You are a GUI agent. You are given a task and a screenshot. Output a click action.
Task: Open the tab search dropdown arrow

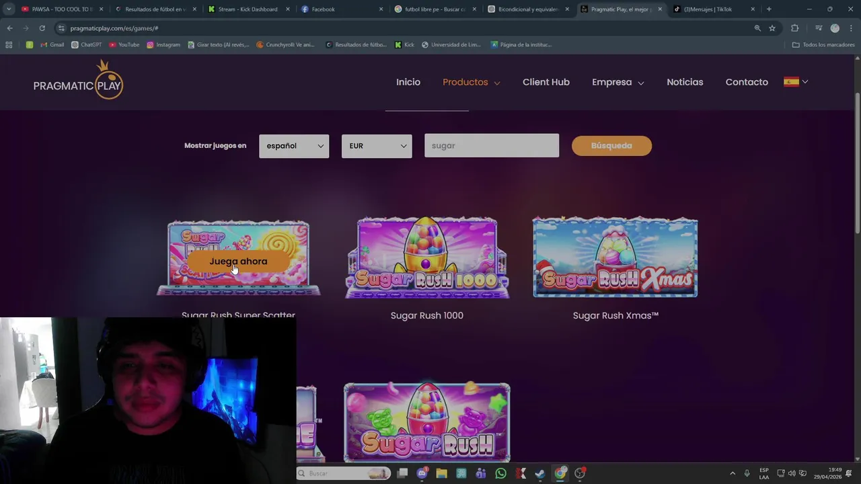9,9
